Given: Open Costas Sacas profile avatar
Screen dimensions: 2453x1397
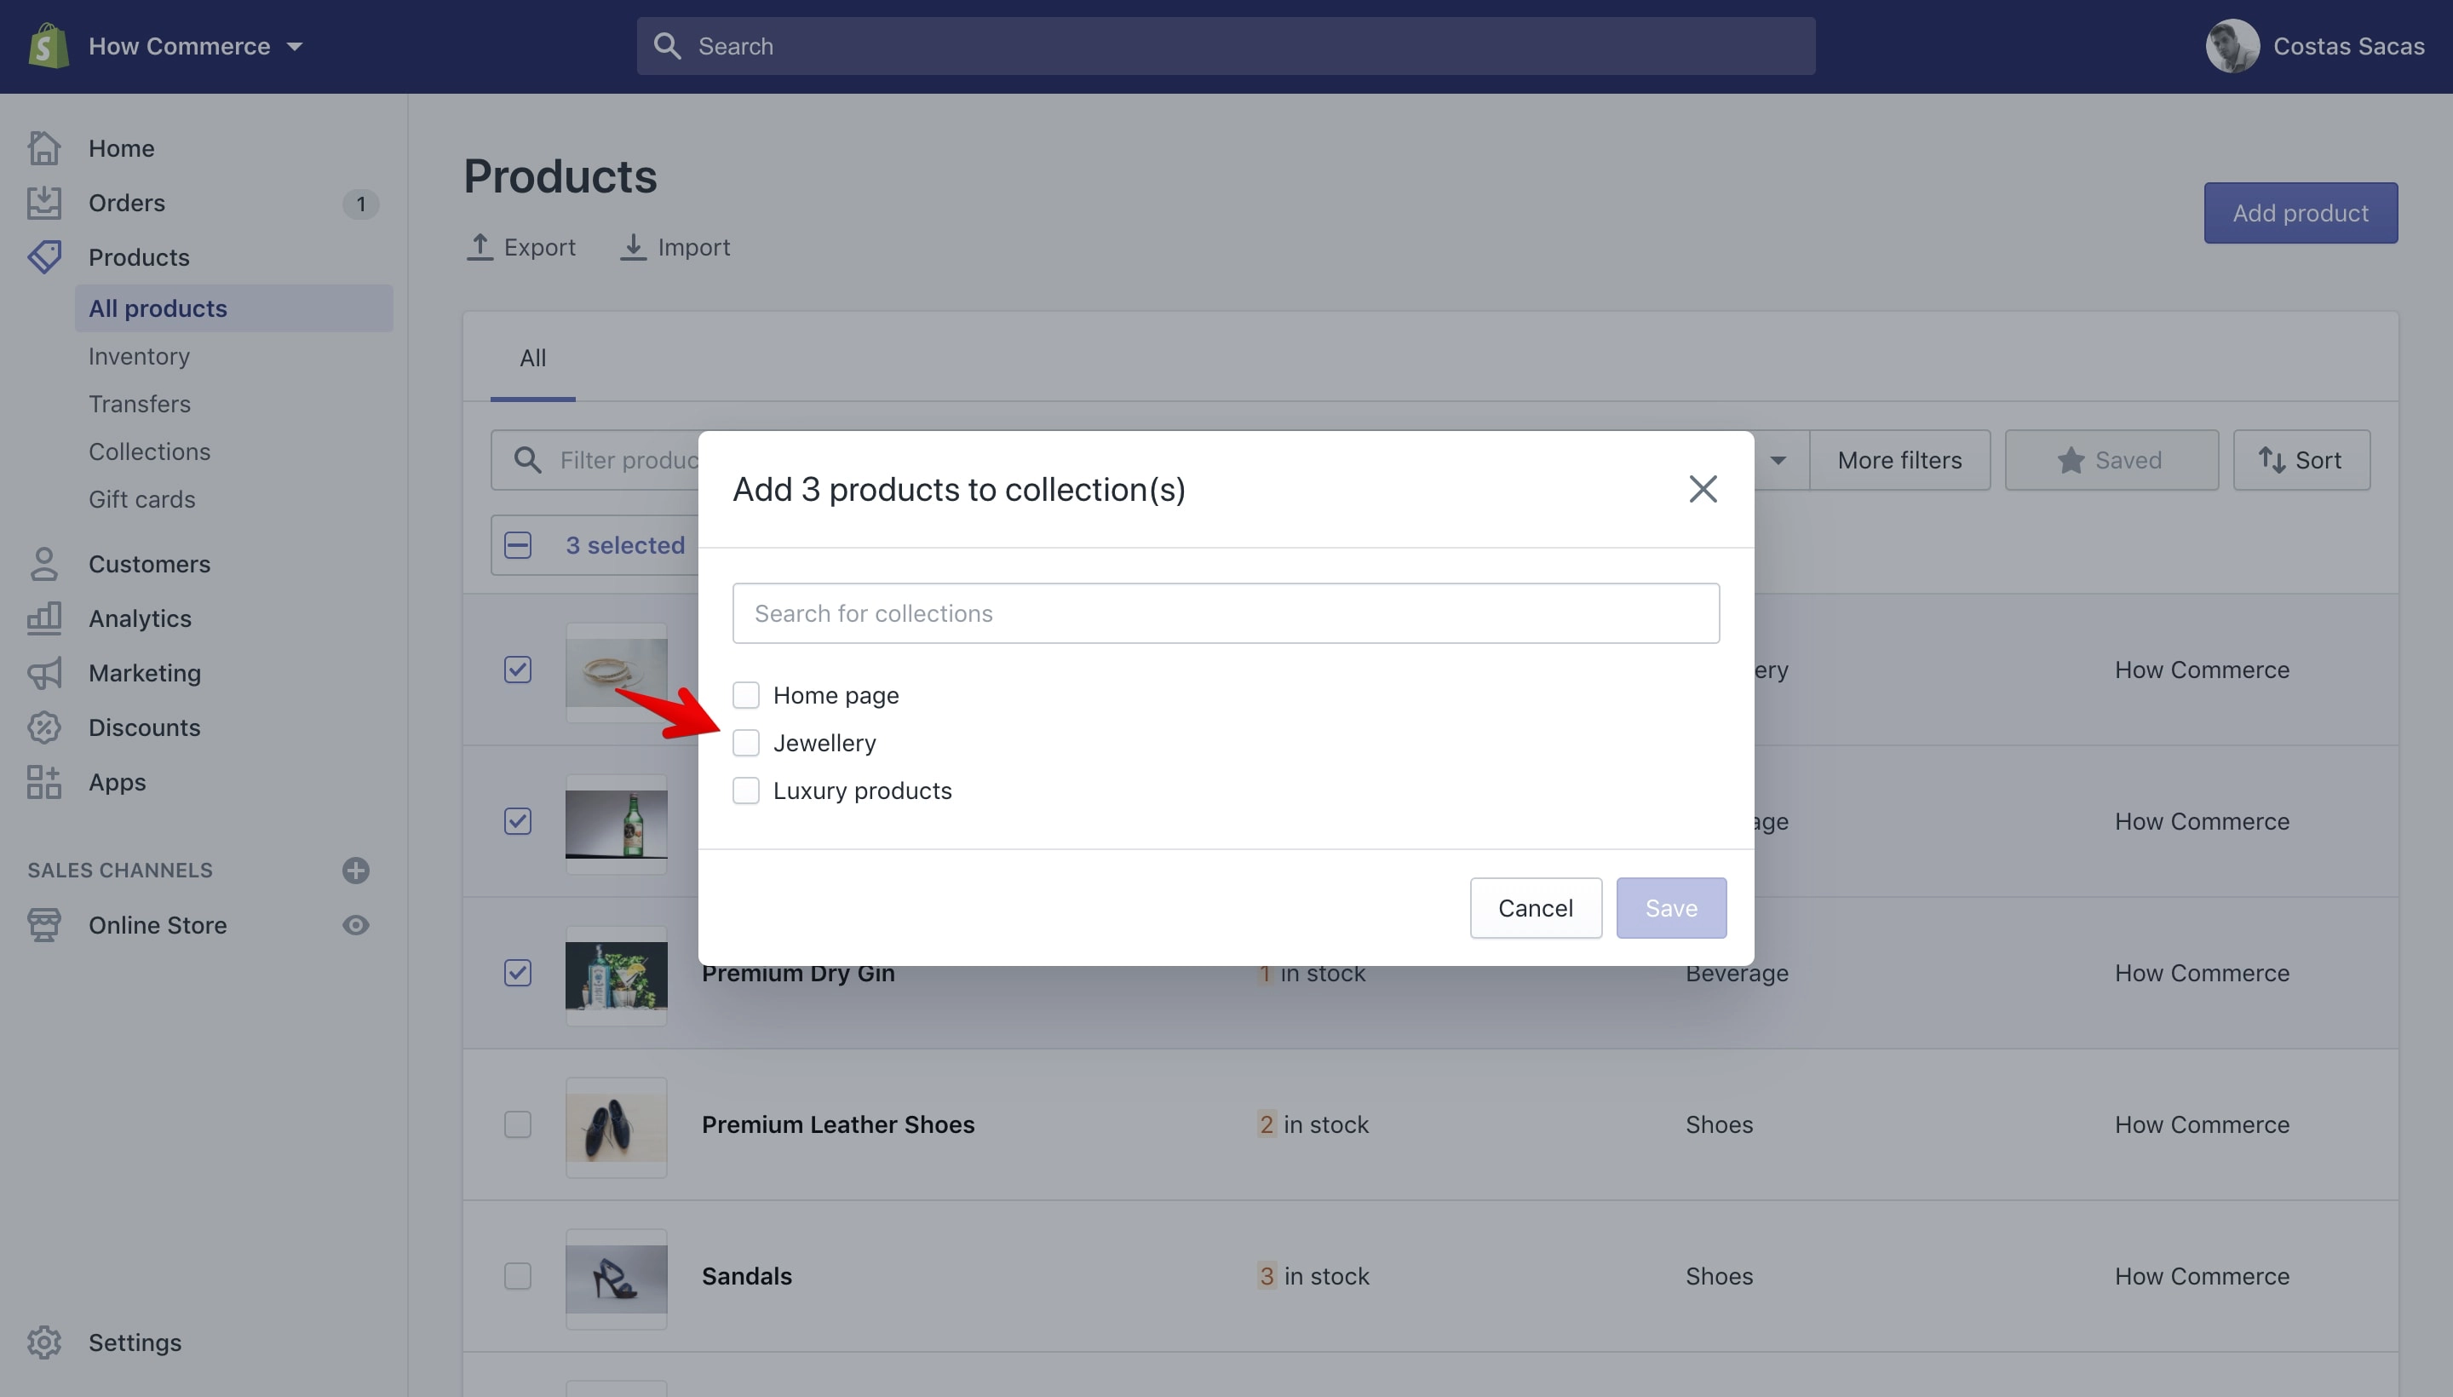Looking at the screenshot, I should [x=2232, y=46].
